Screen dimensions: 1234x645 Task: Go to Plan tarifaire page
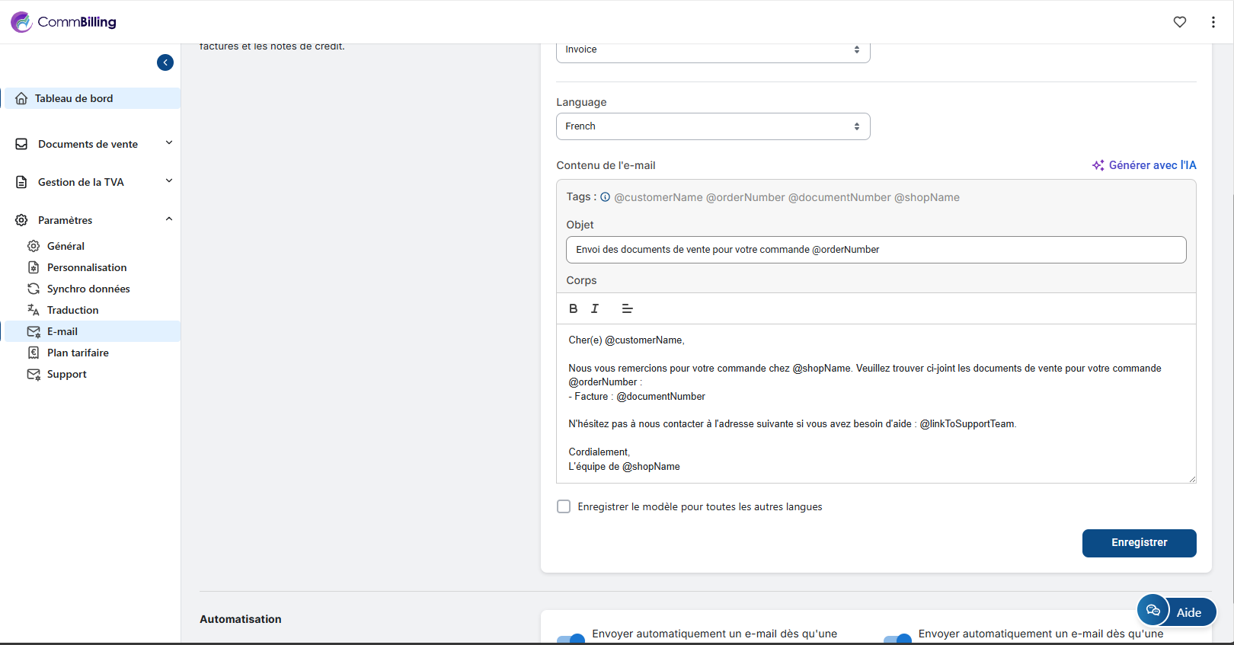[x=78, y=353]
